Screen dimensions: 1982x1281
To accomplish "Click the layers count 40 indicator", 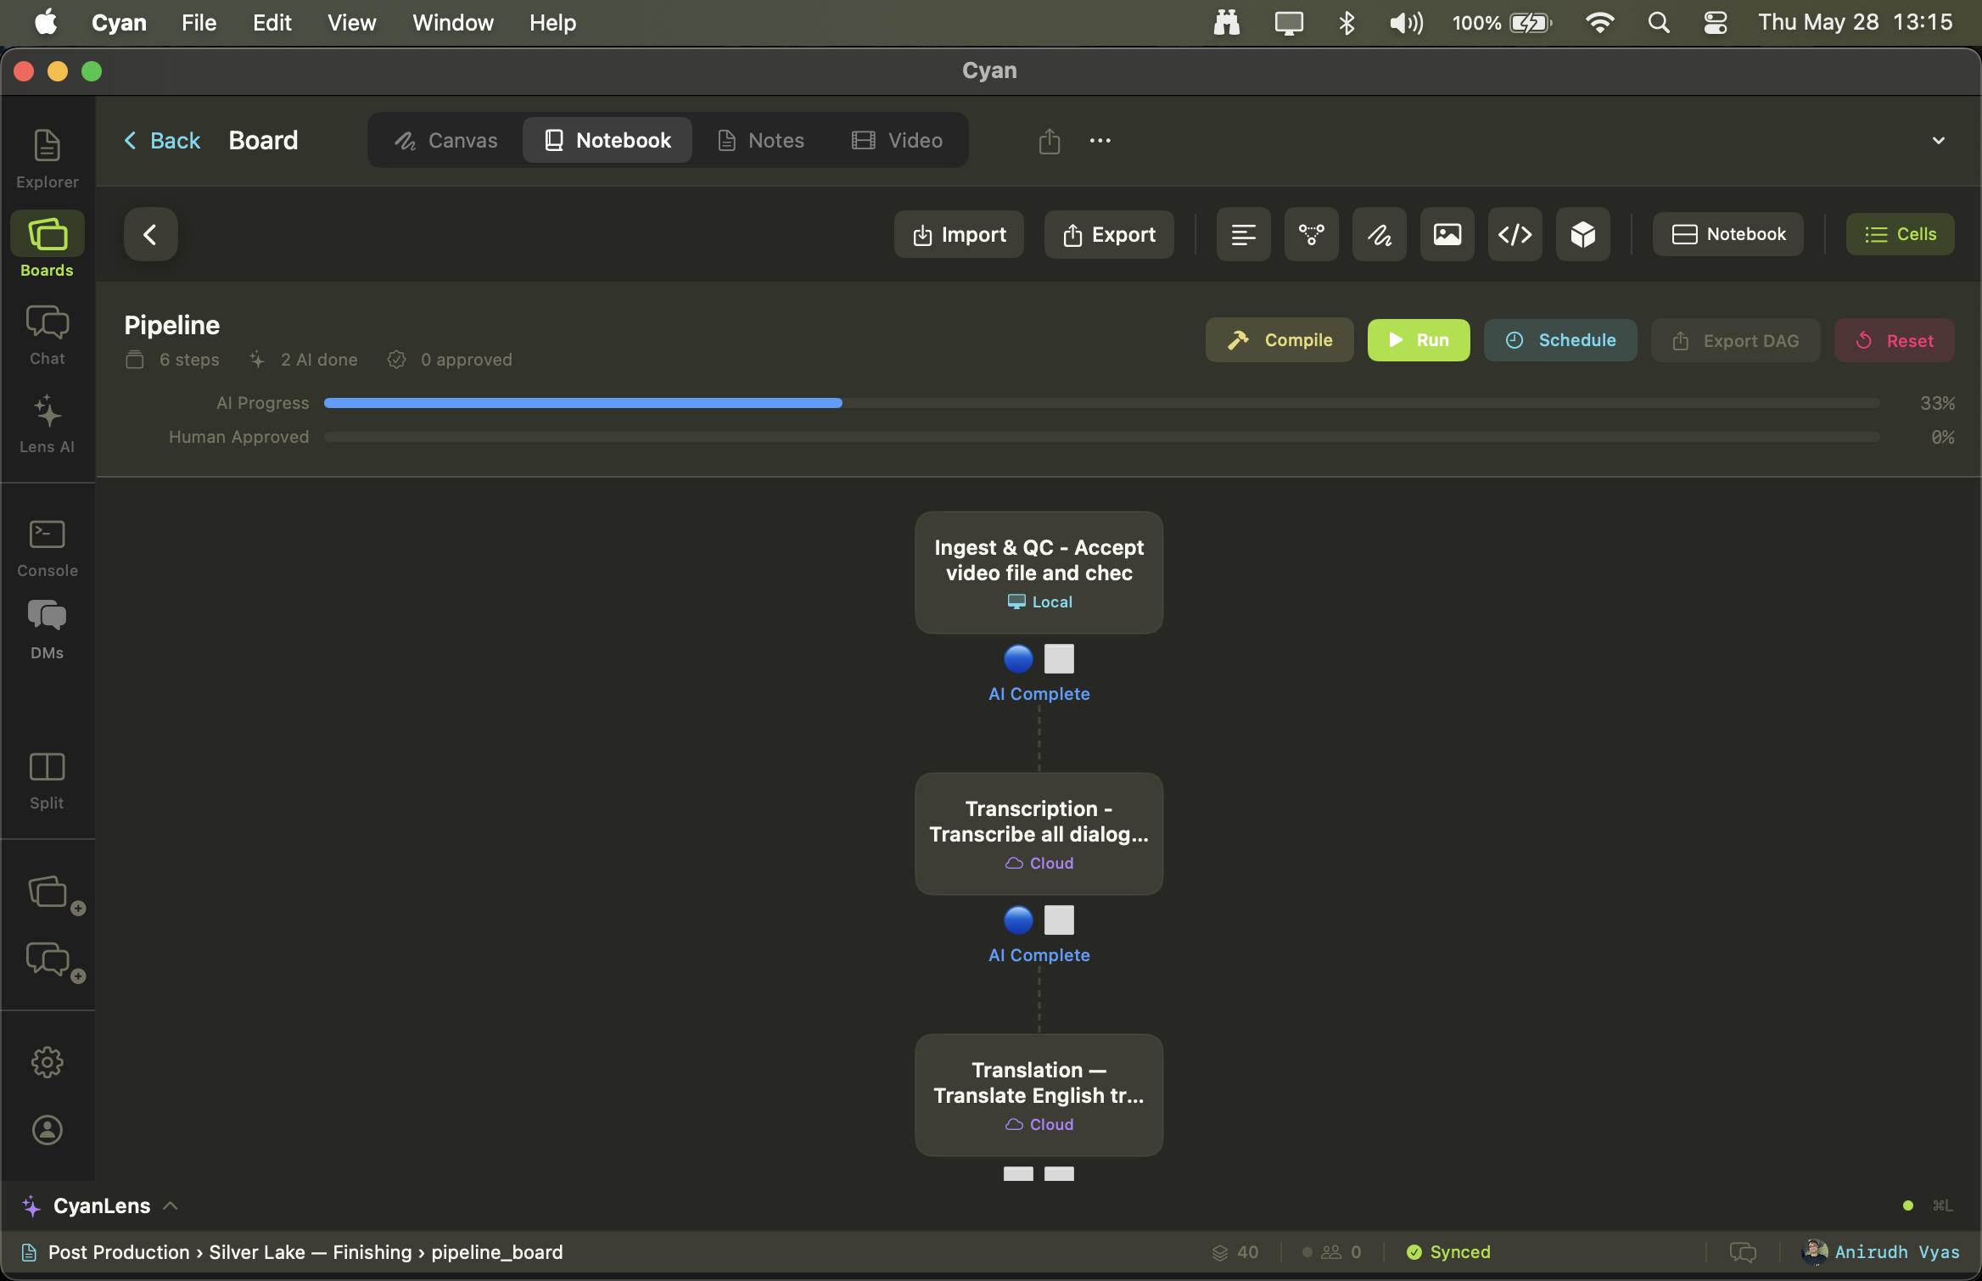I will pos(1235,1252).
